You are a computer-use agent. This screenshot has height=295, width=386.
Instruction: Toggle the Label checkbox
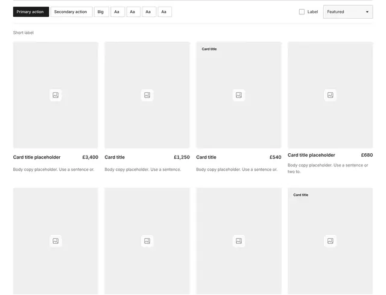click(x=302, y=12)
